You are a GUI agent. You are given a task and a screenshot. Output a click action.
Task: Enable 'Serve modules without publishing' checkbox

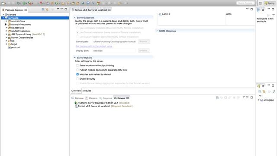[x=77, y=65]
